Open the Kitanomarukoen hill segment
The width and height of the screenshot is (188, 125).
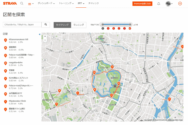coord(18,40)
